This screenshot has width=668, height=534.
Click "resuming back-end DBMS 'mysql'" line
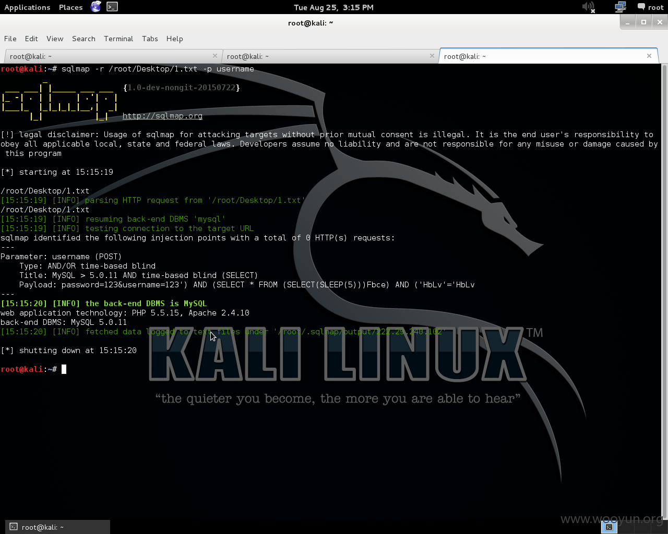113,219
